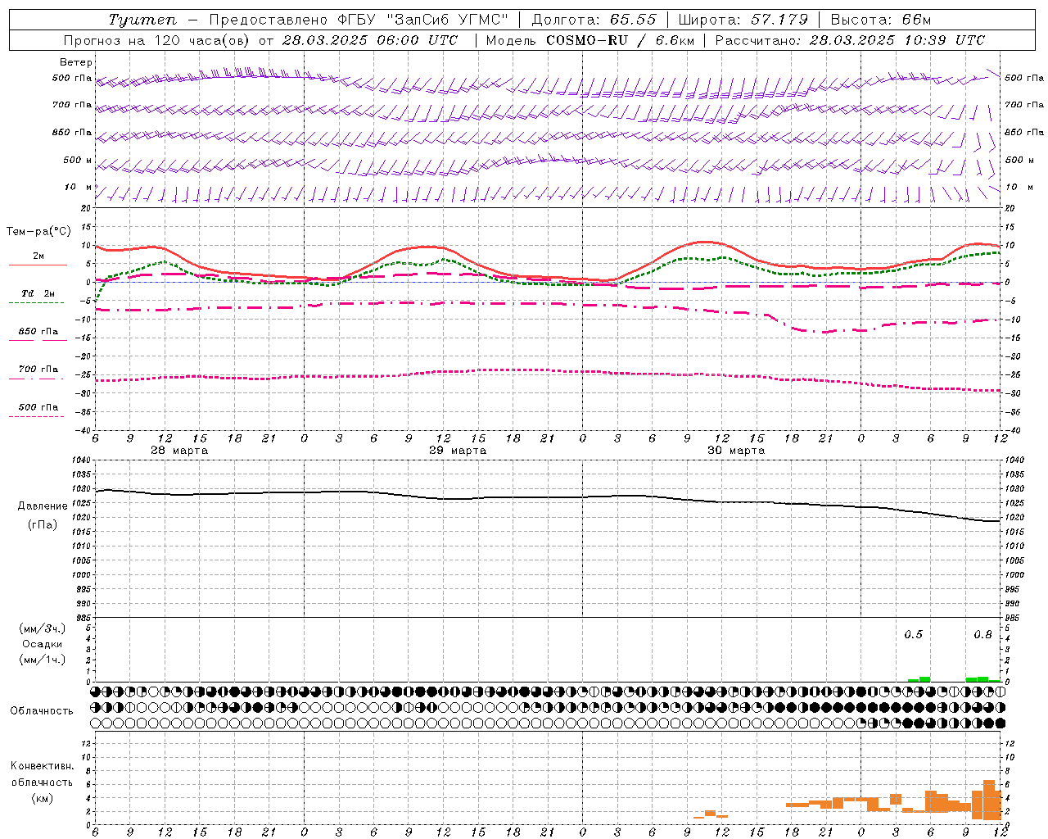Click the 'Tyumen' station name in header
The image size is (1048, 839).
click(142, 20)
